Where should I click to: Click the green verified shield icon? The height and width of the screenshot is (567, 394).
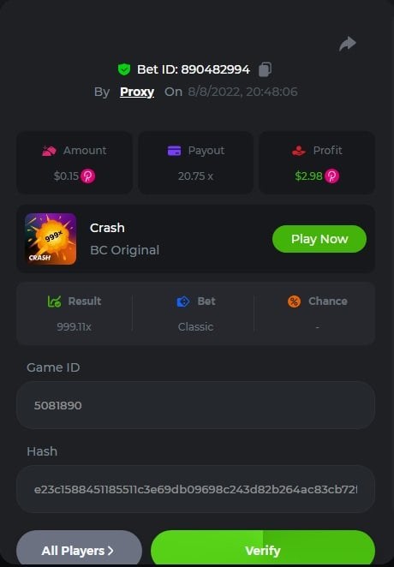(124, 69)
